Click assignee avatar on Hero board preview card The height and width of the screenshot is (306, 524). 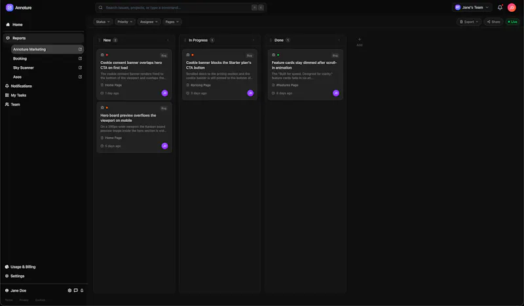(x=165, y=146)
